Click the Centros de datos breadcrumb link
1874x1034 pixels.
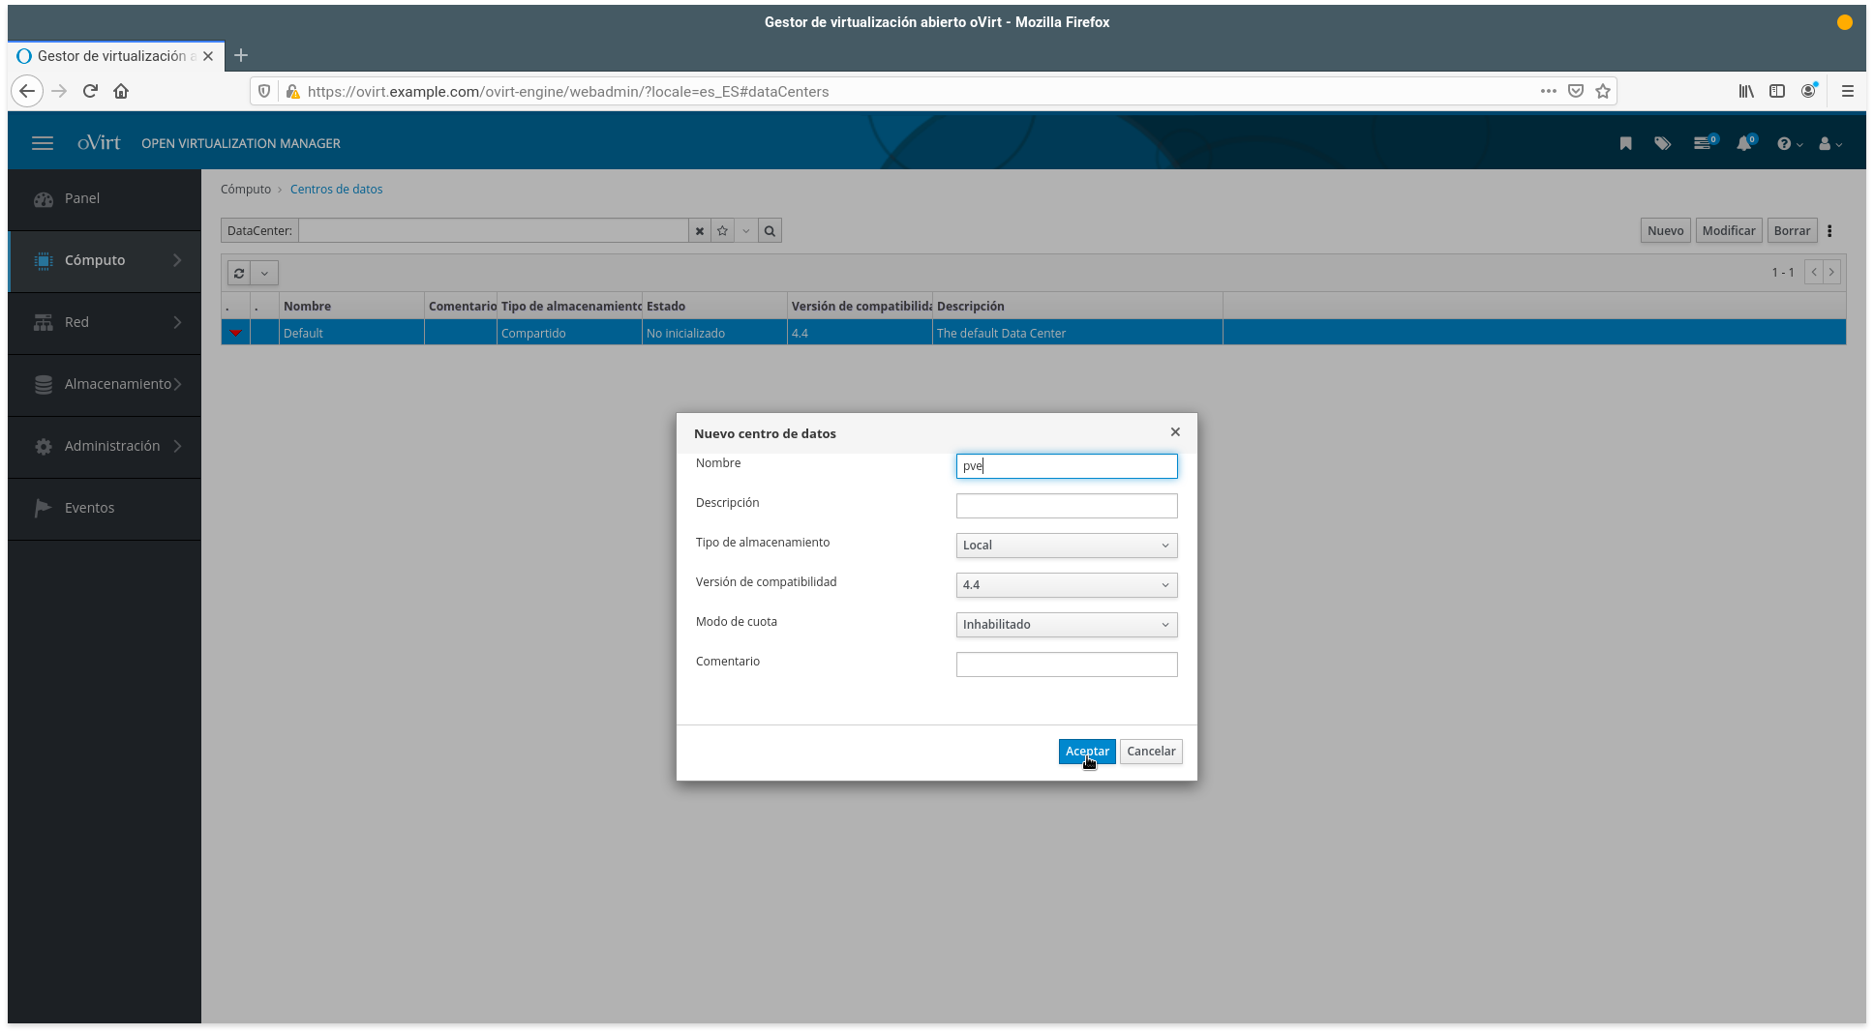click(x=336, y=190)
